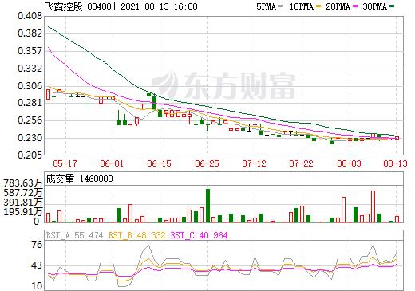Select the 5PMA legend label
The width and height of the screenshot is (415, 291).
(x=266, y=6)
